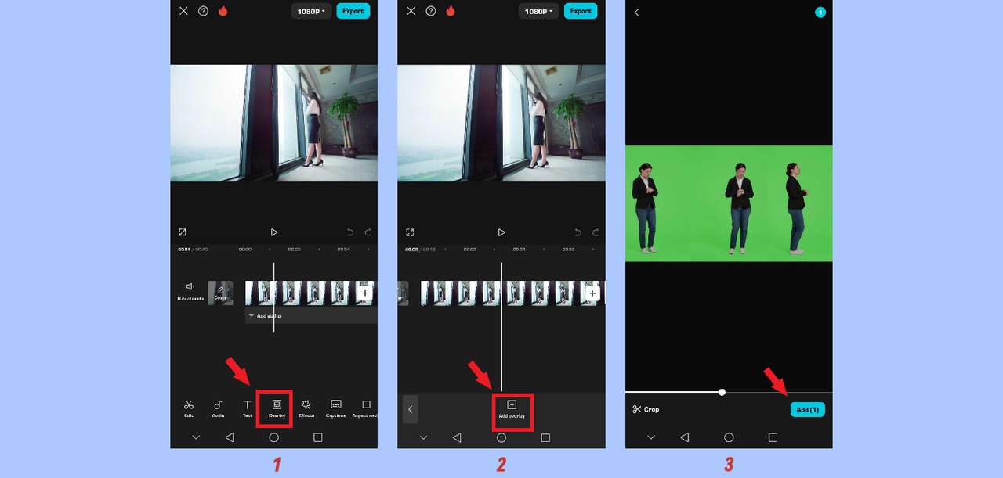
Task: Select the video clip strip in second screen timeline
Action: (x=513, y=293)
